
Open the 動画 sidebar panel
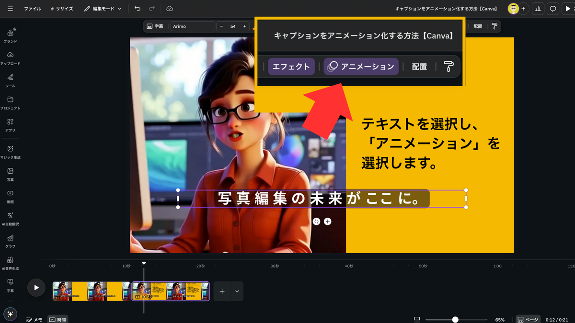(x=11, y=196)
